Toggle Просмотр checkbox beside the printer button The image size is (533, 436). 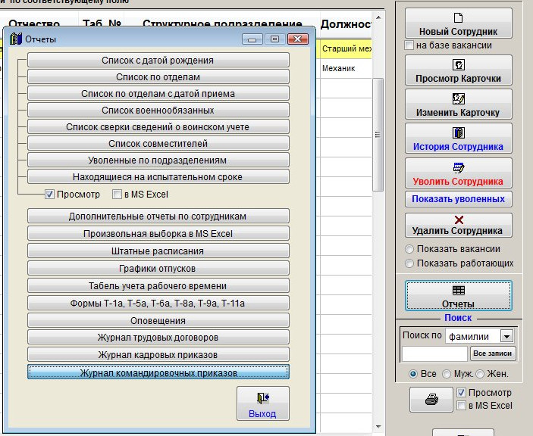pos(461,393)
